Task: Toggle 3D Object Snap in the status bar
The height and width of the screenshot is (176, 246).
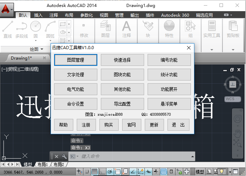Action: [125, 171]
